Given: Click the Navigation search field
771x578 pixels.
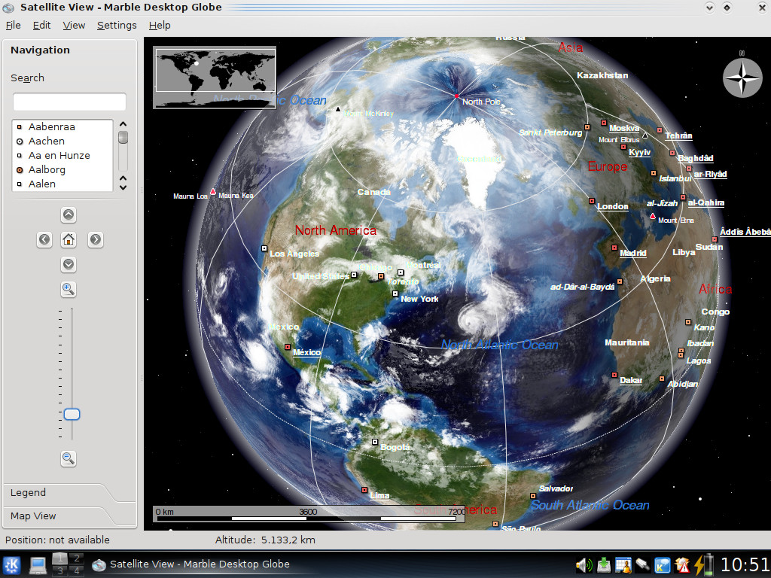Looking at the screenshot, I should click(69, 102).
